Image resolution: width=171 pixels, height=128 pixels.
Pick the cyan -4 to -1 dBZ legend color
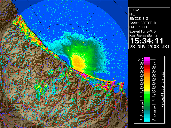coord(147,119)
